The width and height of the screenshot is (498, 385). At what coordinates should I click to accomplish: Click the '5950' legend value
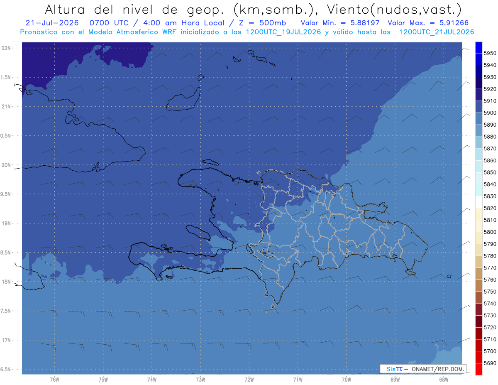490,53
